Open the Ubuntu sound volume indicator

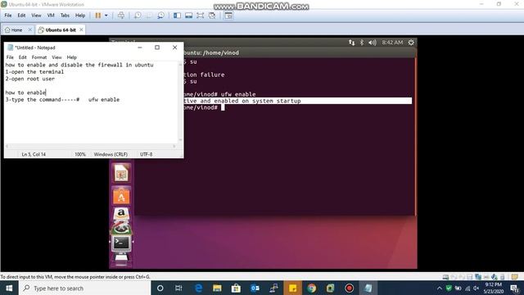click(373, 43)
